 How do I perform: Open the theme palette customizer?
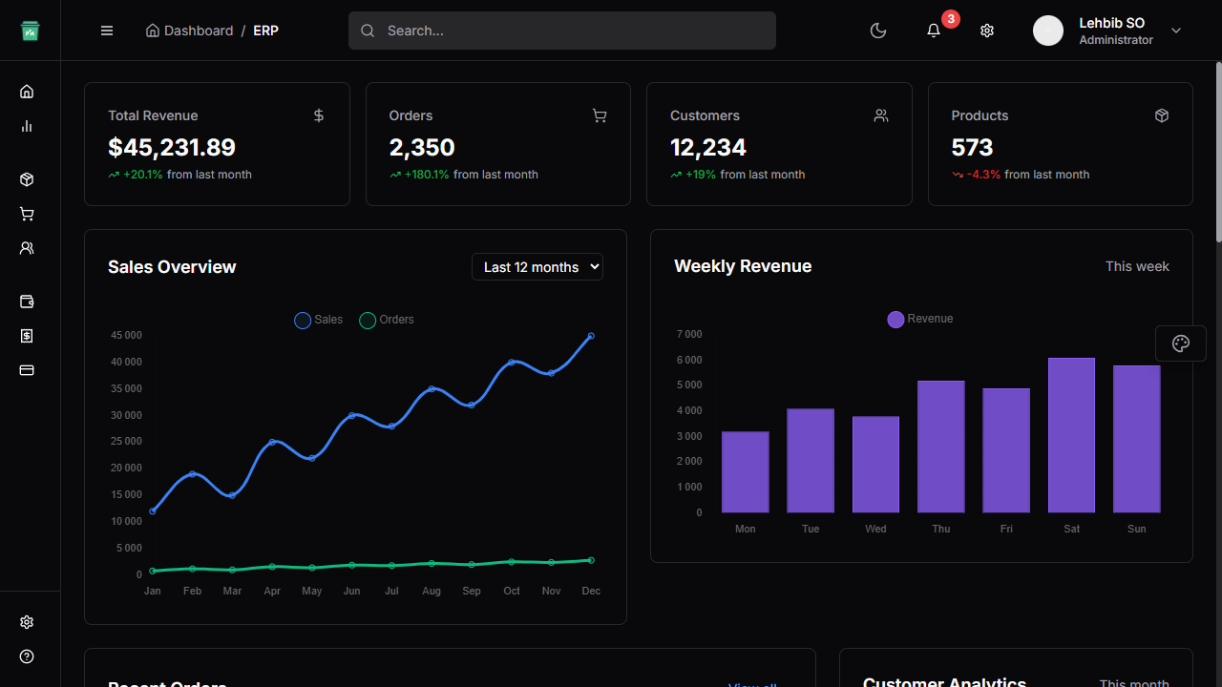(1180, 343)
